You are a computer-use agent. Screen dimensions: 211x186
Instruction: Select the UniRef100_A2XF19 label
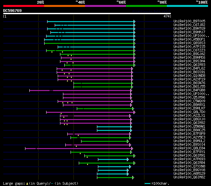point(189,79)
